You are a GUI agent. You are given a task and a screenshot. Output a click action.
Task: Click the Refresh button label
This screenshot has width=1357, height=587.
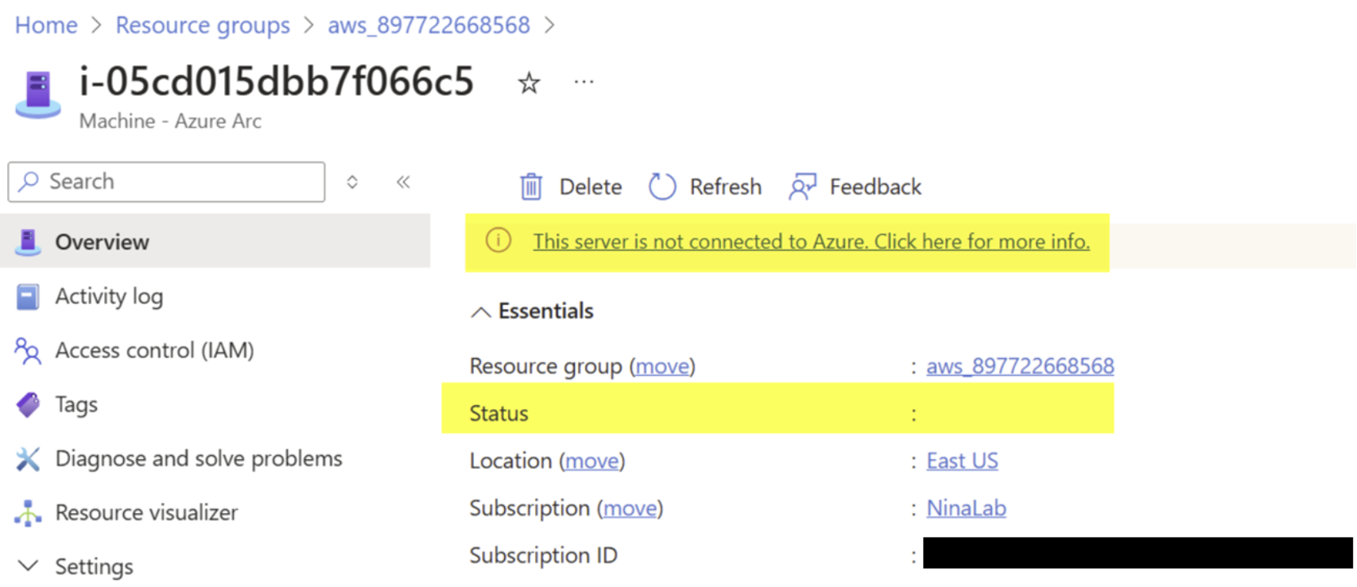pyautogui.click(x=726, y=187)
